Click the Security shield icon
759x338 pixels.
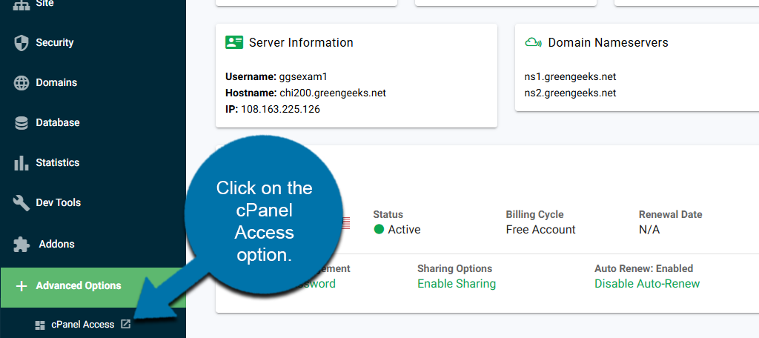click(21, 43)
